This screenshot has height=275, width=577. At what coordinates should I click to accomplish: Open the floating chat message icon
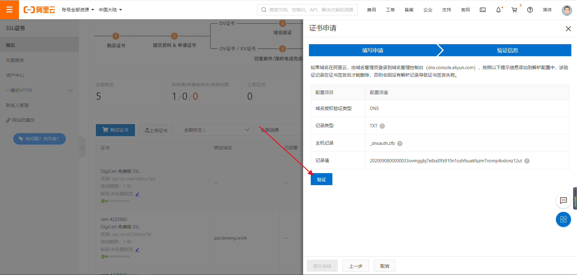click(563, 200)
